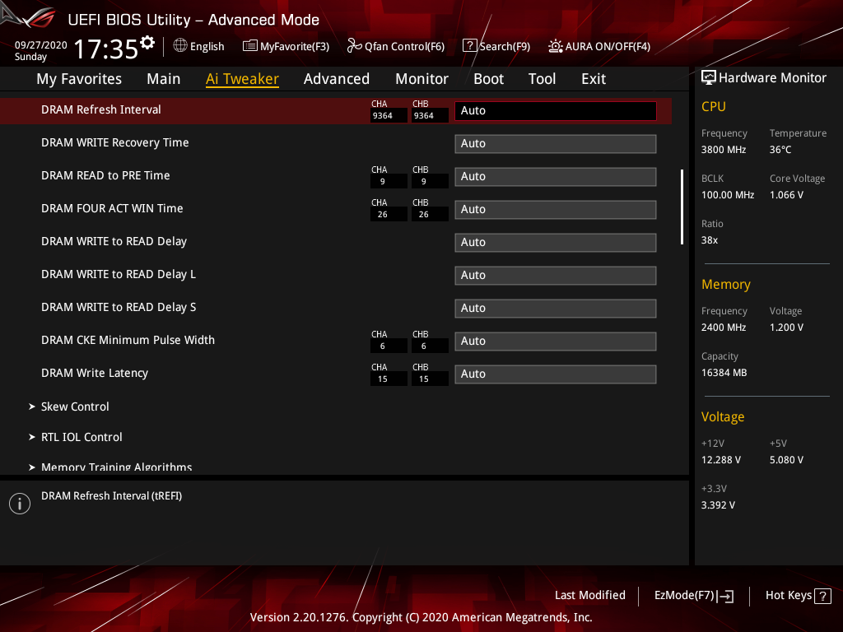Expand the Skew Control submenu
Screen dimensions: 843x632
(75, 407)
